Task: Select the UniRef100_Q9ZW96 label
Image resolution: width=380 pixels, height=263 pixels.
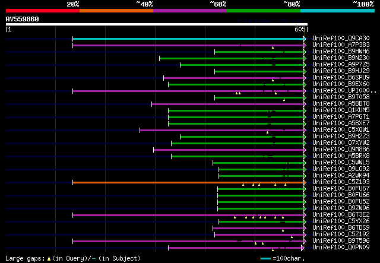Action: point(341,208)
